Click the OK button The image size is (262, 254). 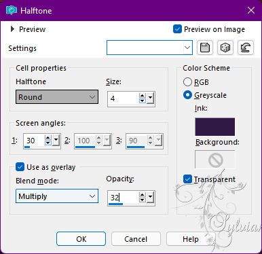click(x=81, y=239)
